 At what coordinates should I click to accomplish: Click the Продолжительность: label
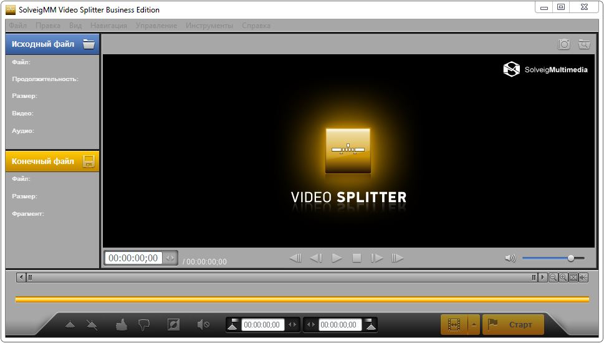[x=45, y=79]
